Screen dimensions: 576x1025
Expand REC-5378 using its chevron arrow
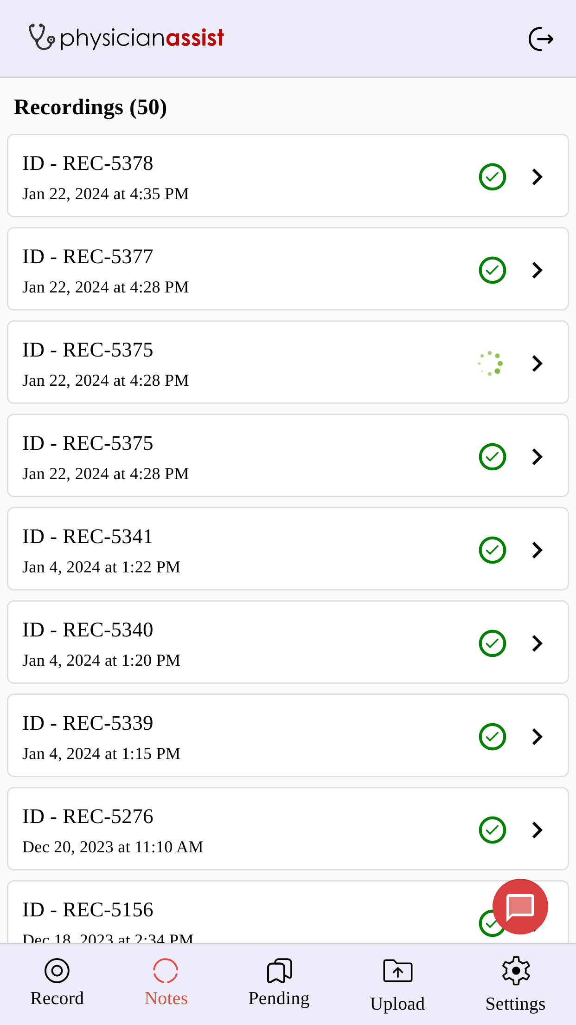click(537, 177)
